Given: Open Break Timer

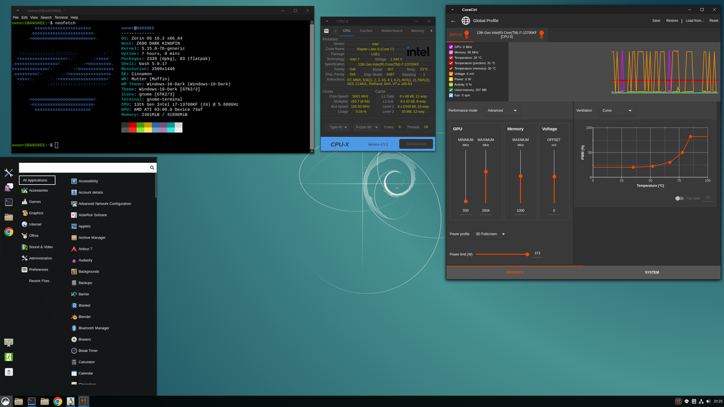Looking at the screenshot, I should coord(84,350).
